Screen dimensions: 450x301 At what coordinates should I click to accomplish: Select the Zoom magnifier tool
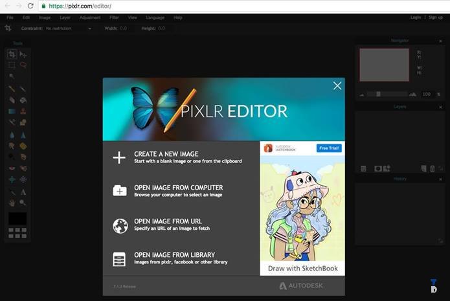tap(23, 203)
